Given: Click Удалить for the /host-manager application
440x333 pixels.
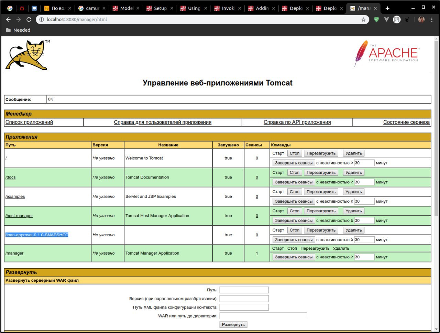Looking at the screenshot, I should point(354,211).
